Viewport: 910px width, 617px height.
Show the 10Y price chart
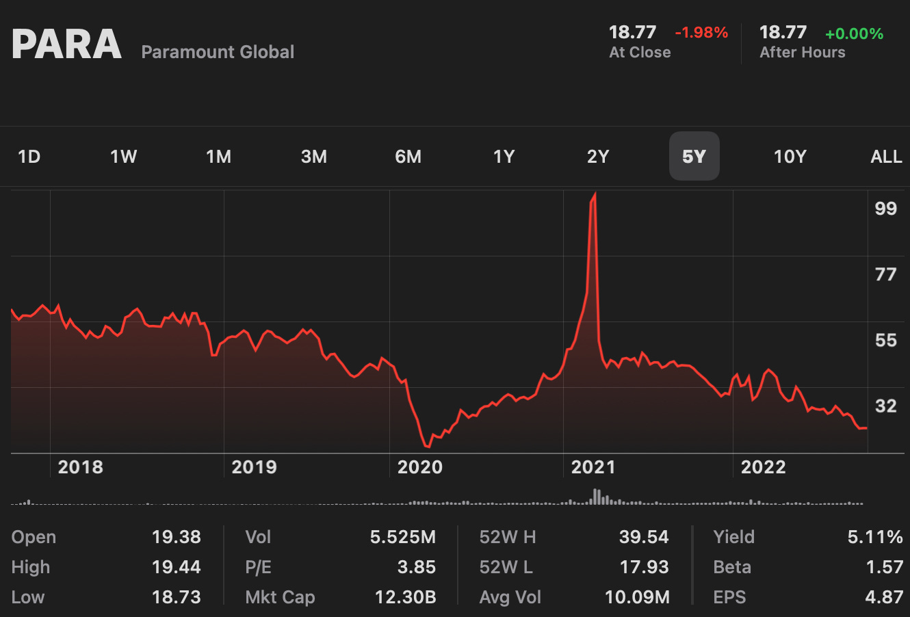click(790, 157)
